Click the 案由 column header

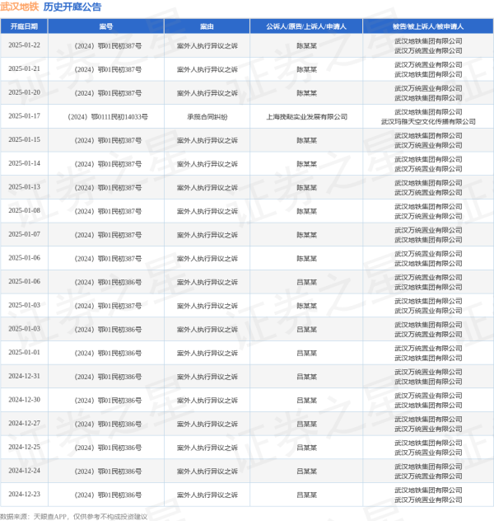coord(207,26)
